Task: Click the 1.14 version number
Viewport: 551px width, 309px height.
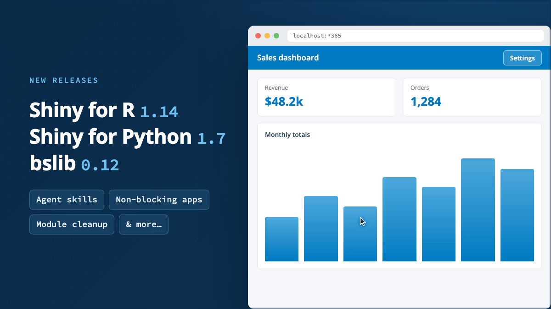Action: [159, 112]
